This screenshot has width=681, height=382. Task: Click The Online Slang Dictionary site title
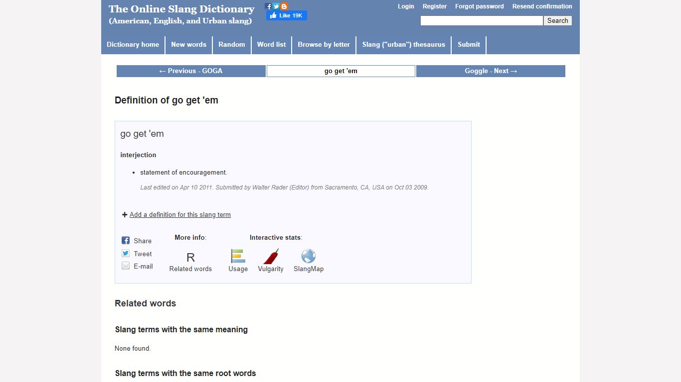point(181,9)
